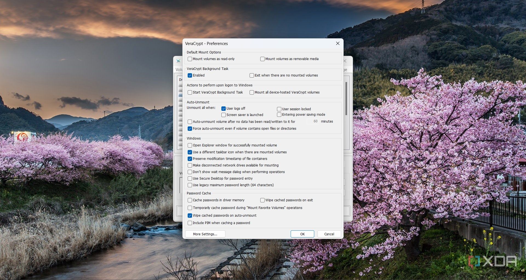
Task: Enable Use Secure Desktop for password entry
Action: (190, 178)
